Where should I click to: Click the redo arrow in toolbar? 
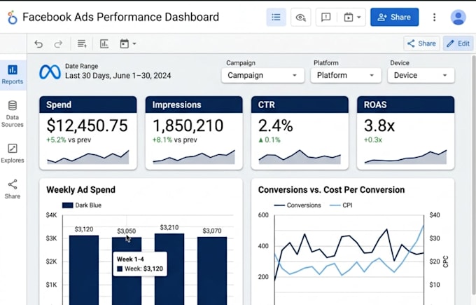click(x=58, y=44)
